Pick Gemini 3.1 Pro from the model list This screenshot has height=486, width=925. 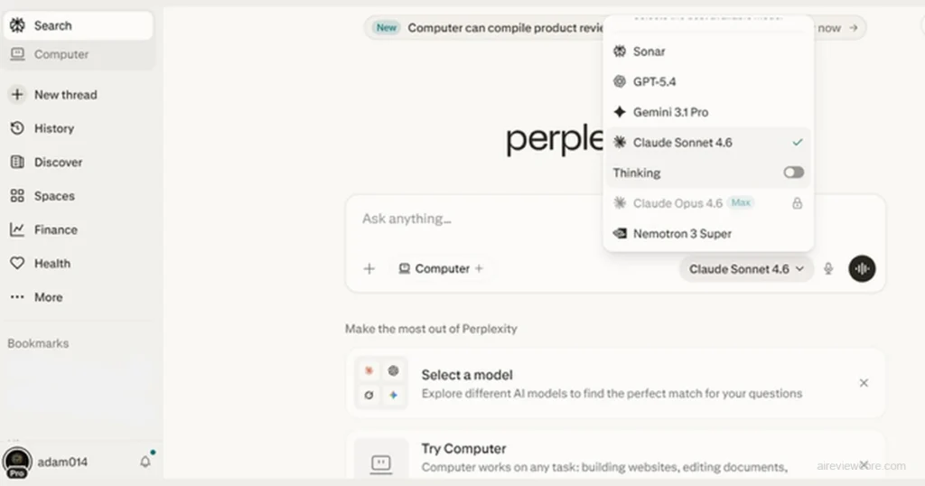pyautogui.click(x=670, y=112)
